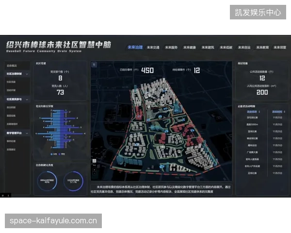Click the 待处理事件 value 12
The width and height of the screenshot is (291, 233).
(197, 70)
